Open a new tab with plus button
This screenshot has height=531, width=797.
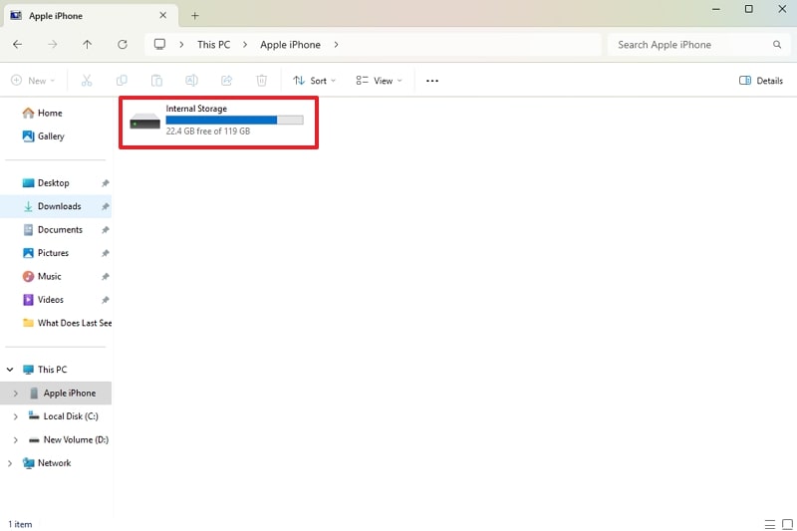coord(194,16)
